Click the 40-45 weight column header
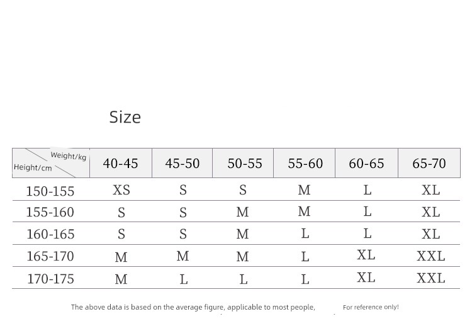The width and height of the screenshot is (472, 331). click(121, 164)
